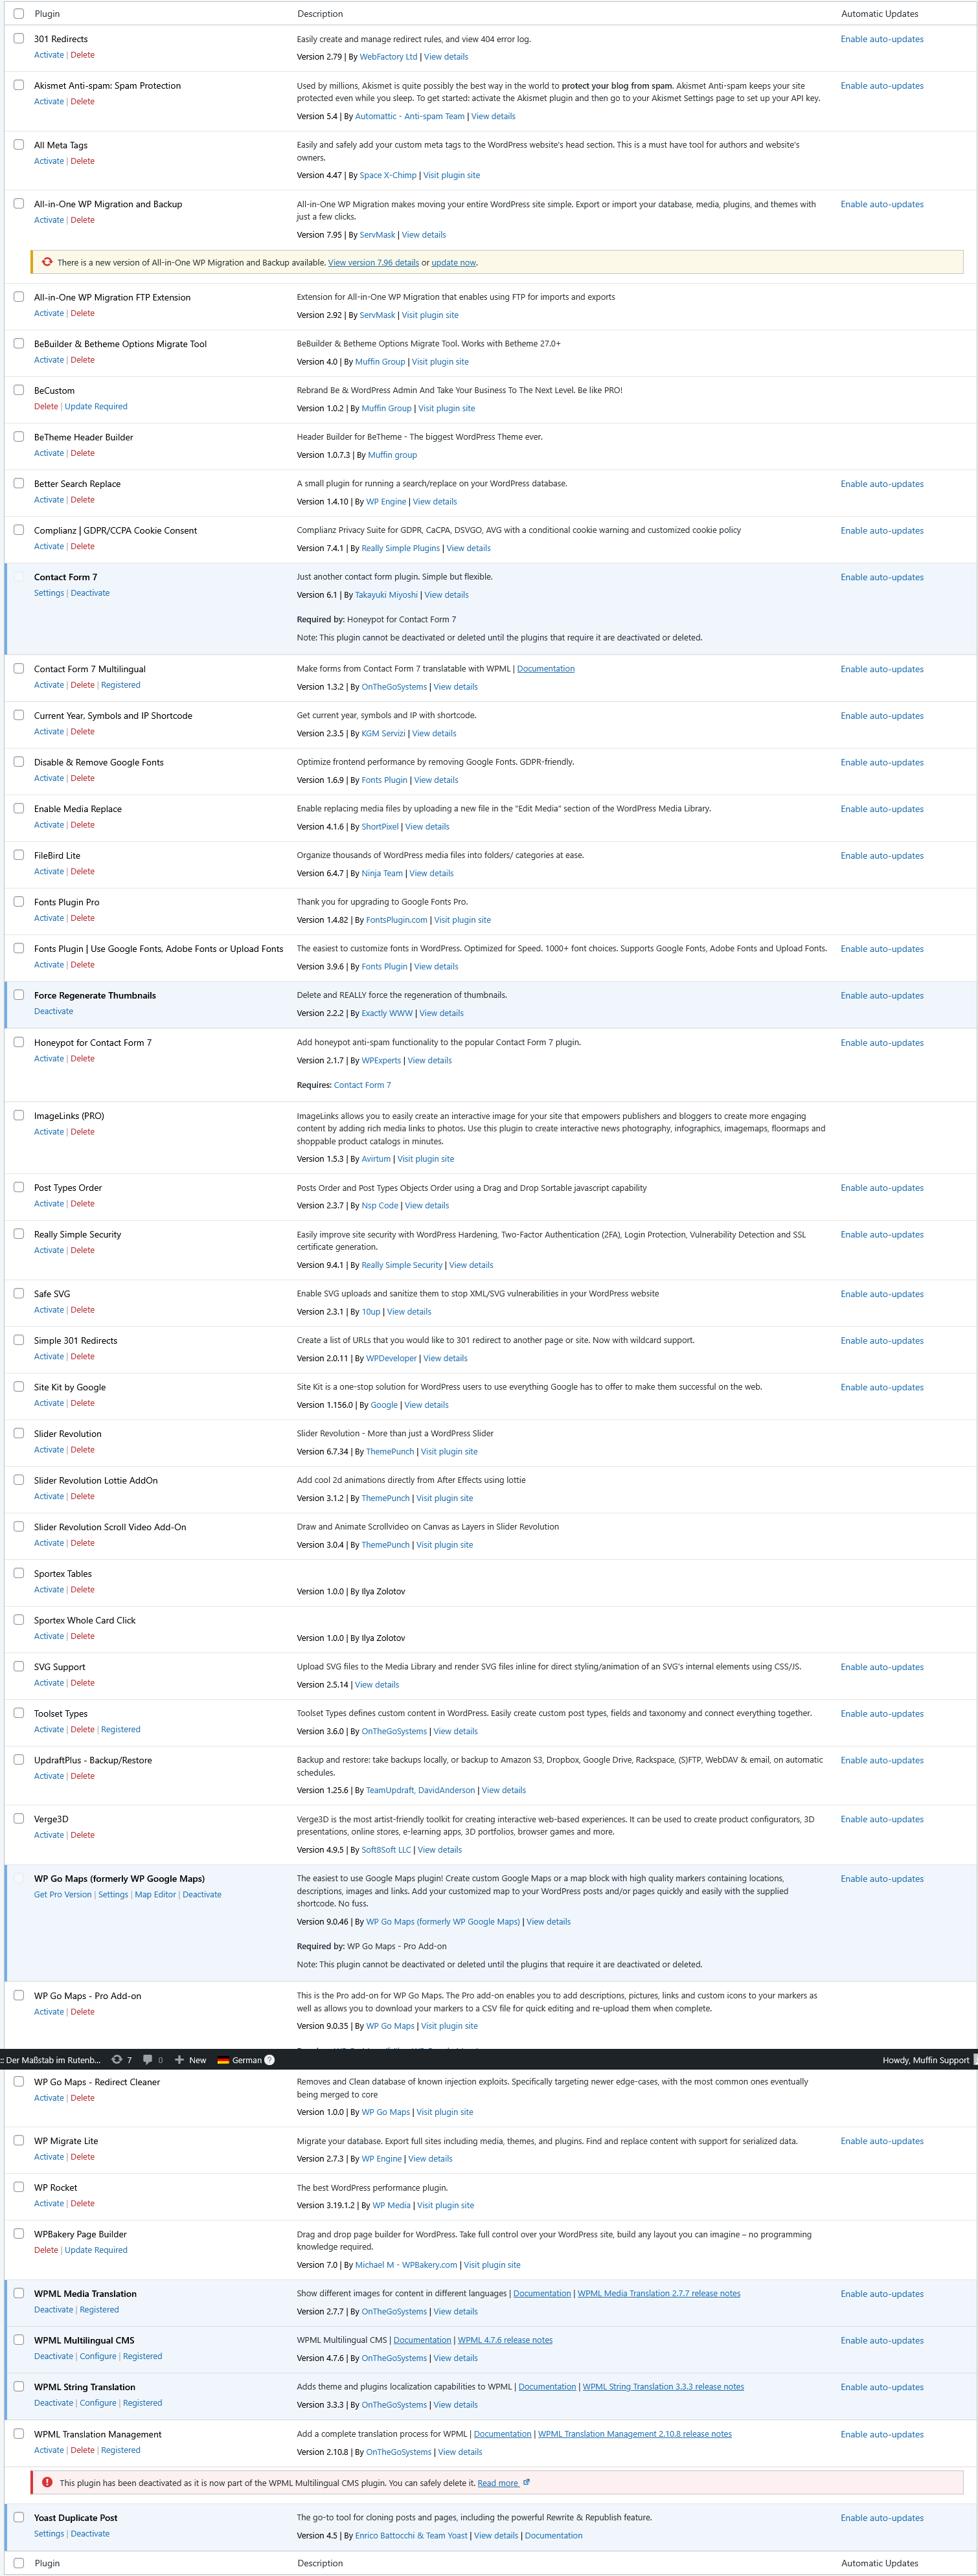Open the TeamUpdraft, DavidAnderson author link
This screenshot has height=2576, width=978.
(420, 1790)
